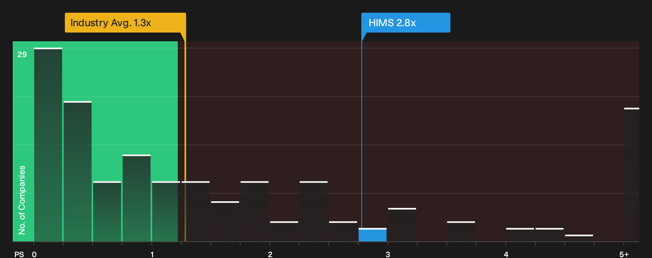Click the 'No. of Companies' axis label

tap(22, 200)
